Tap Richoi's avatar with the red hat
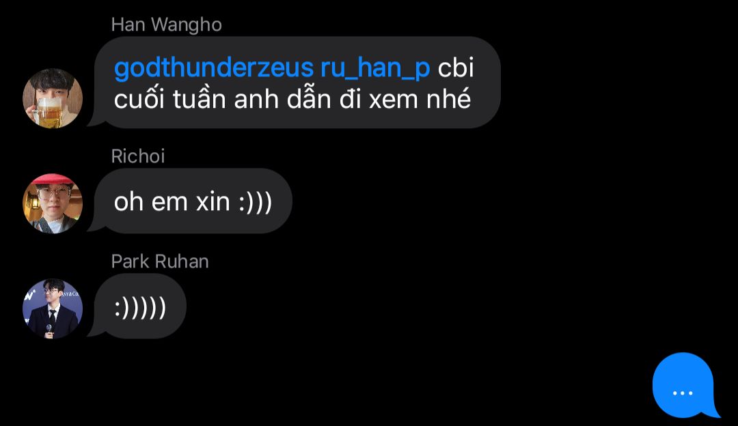Screen dimensions: 738x426 click(53, 203)
